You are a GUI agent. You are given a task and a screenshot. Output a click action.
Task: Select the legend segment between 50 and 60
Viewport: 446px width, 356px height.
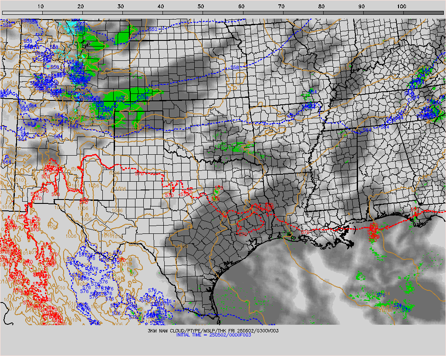(x=223, y=13)
